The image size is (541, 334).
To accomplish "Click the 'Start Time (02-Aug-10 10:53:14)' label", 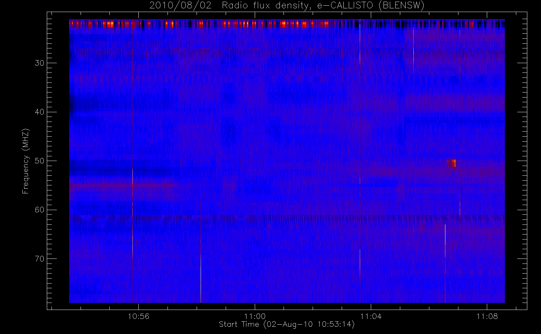I will click(x=287, y=324).
